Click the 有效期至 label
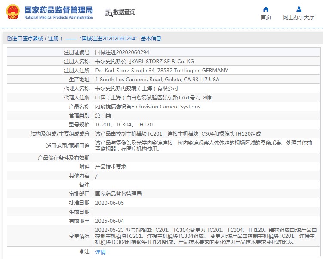323x259 pixels. tap(79, 221)
